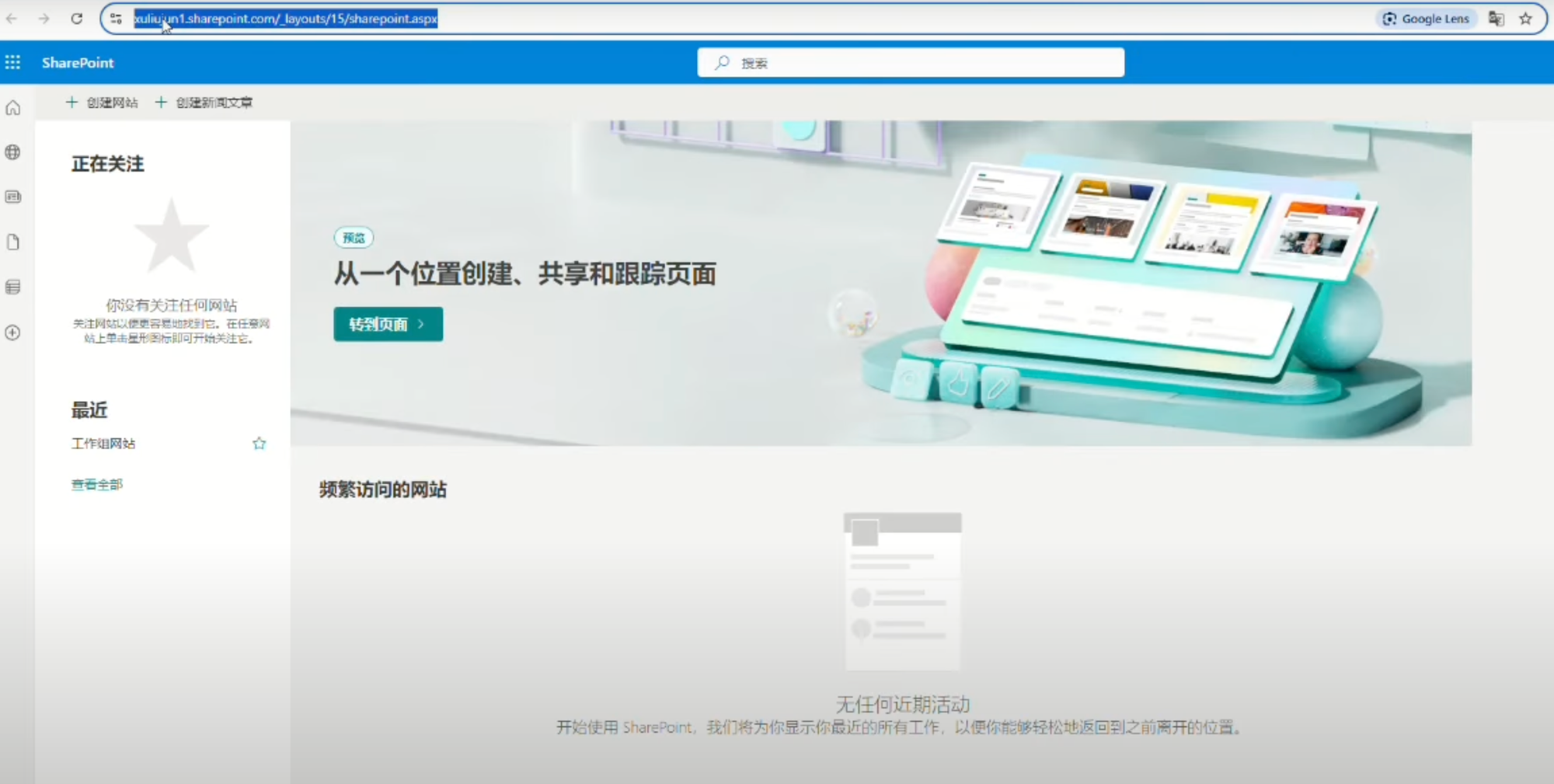Click the banner title 从一个位置创建、共享和跟踪页面
The width and height of the screenshot is (1554, 784).
coord(525,274)
